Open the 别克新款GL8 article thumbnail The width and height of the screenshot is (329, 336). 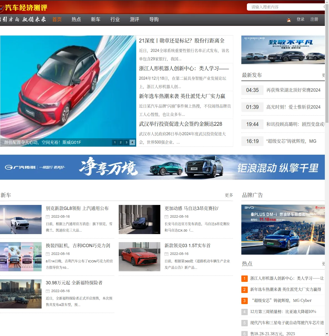coord(21,219)
